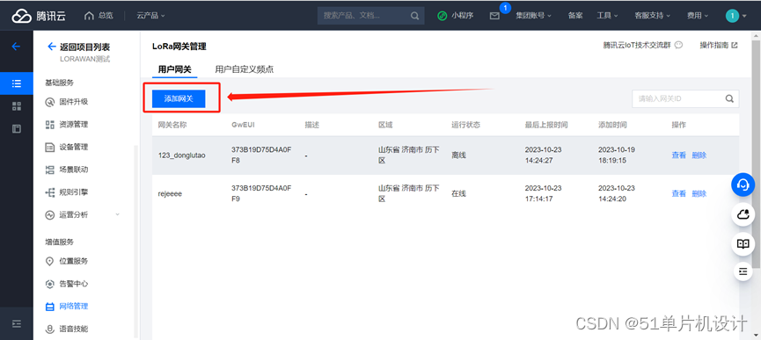Click 查看 for gateway rejeeee
761x340 pixels.
point(678,194)
